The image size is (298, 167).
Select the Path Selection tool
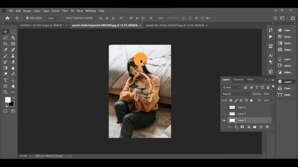[x=13, y=80]
